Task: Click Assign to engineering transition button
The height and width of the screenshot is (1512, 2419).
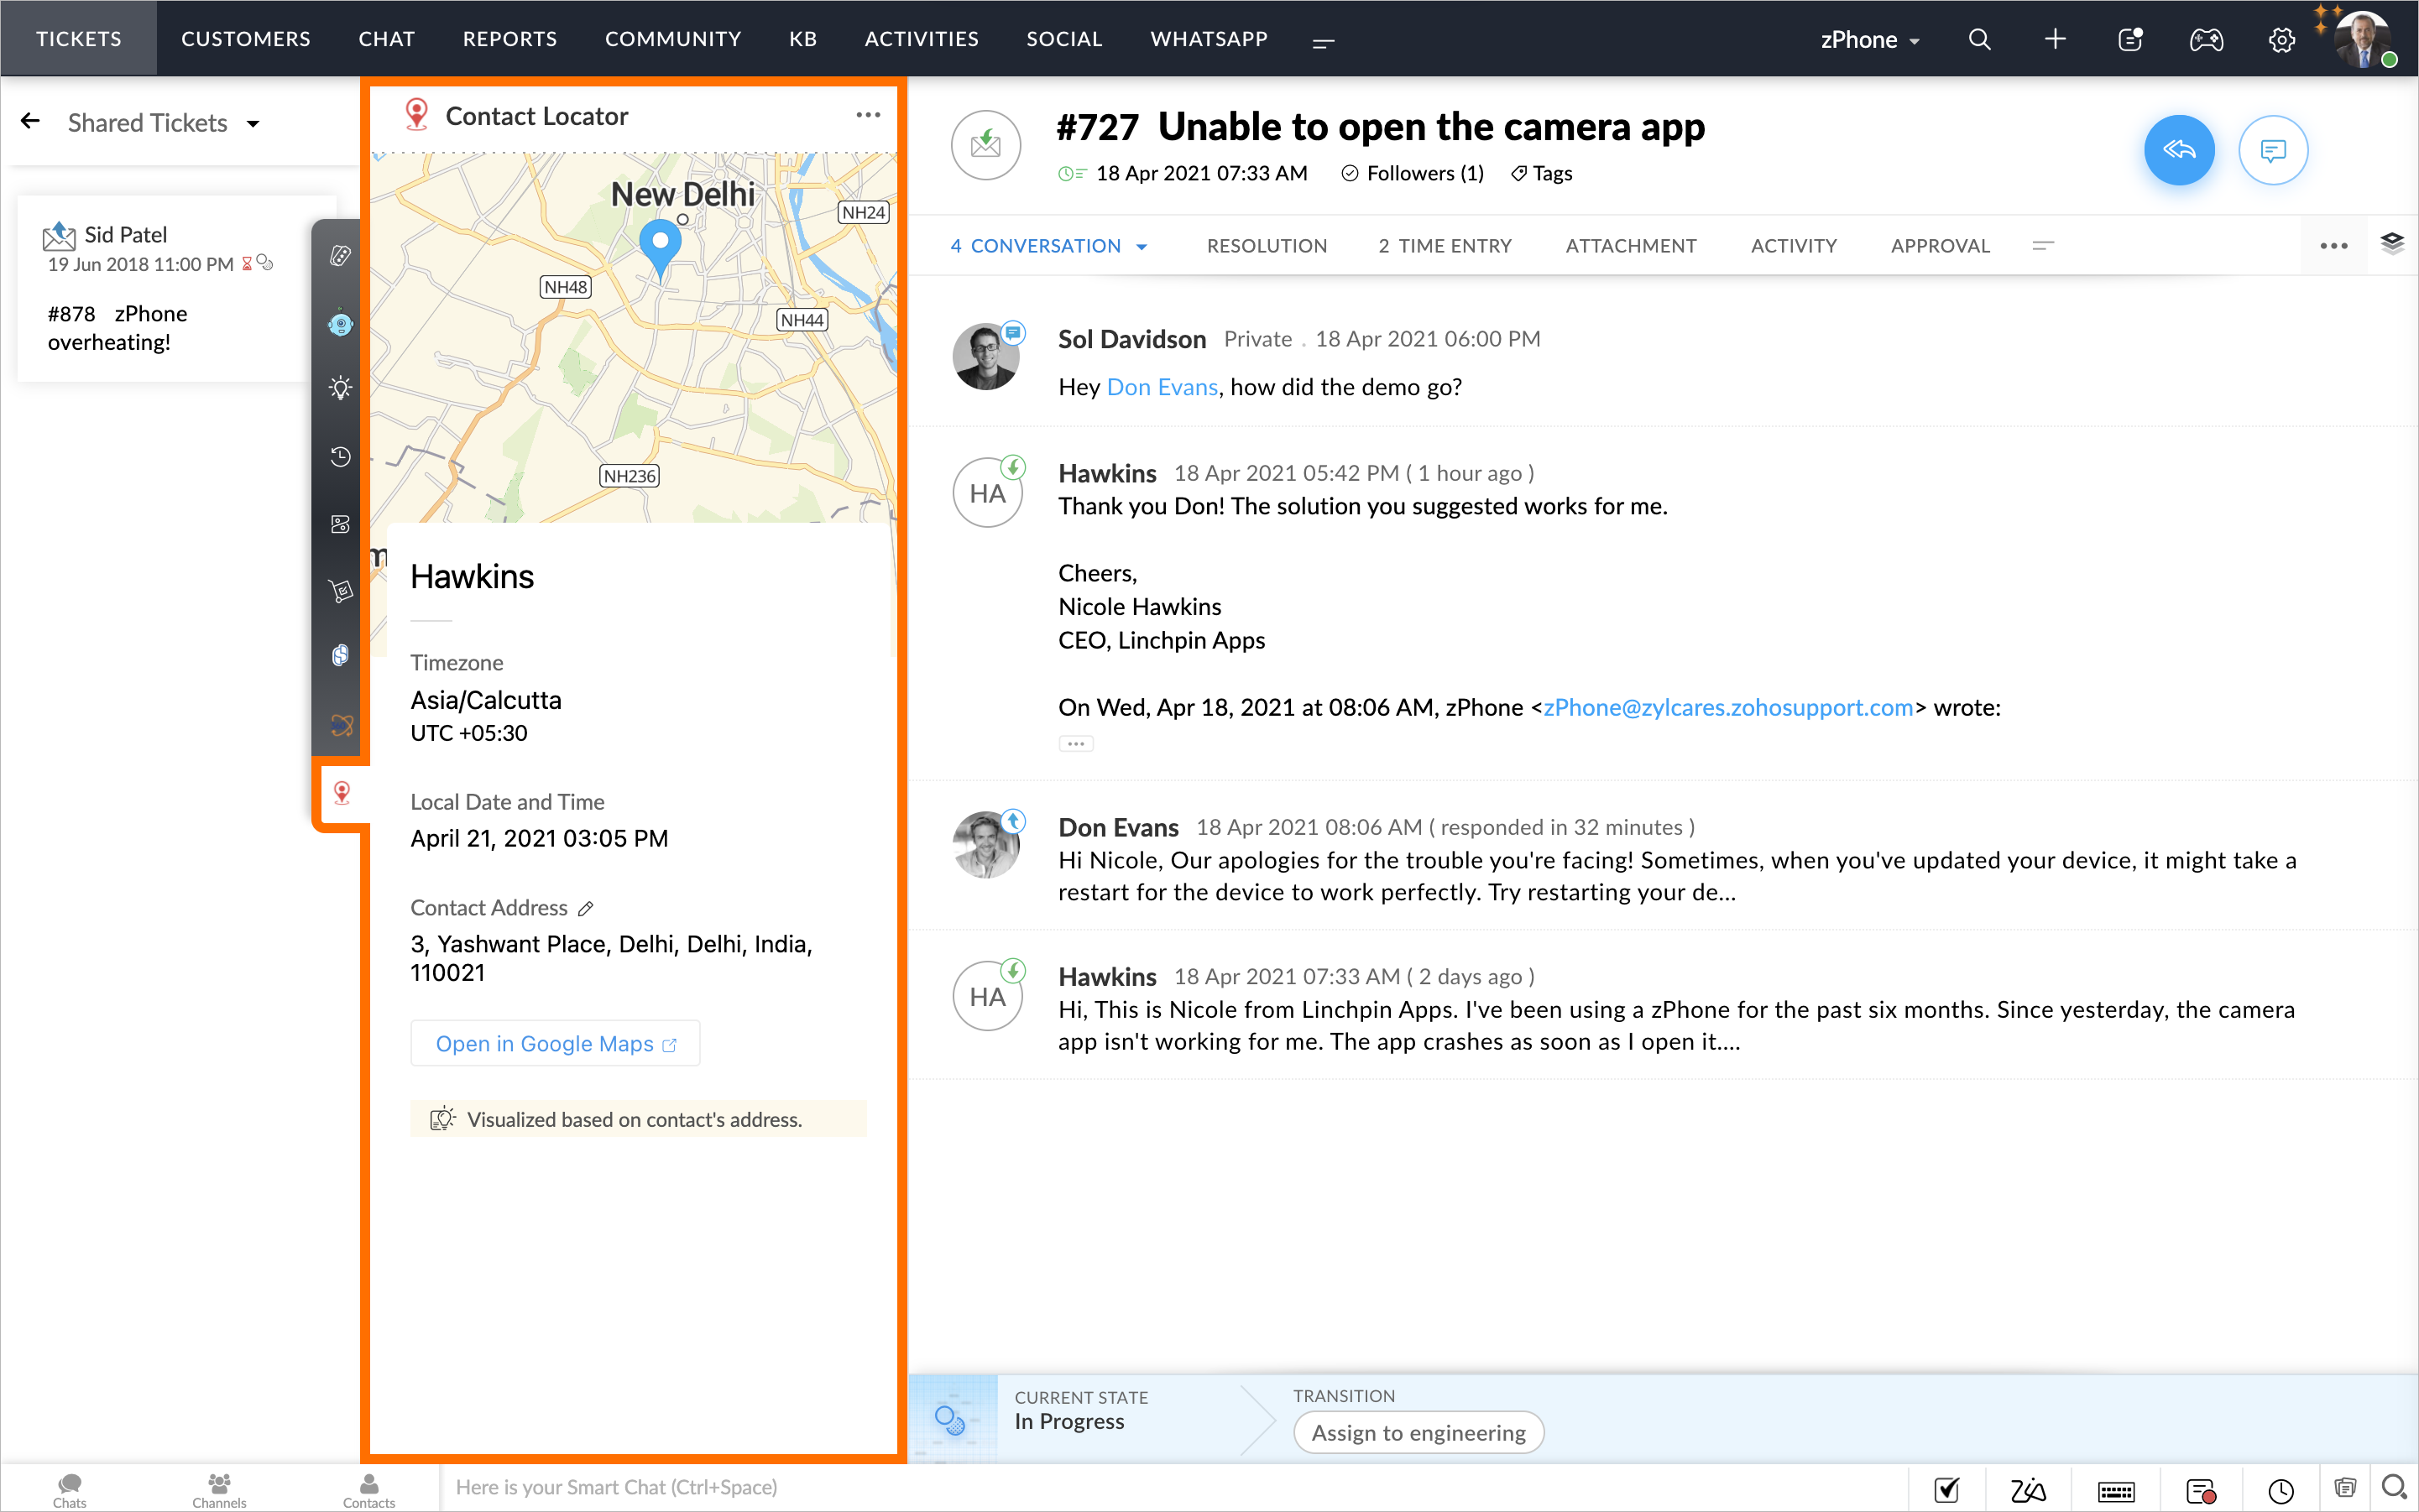Action: coord(1418,1432)
